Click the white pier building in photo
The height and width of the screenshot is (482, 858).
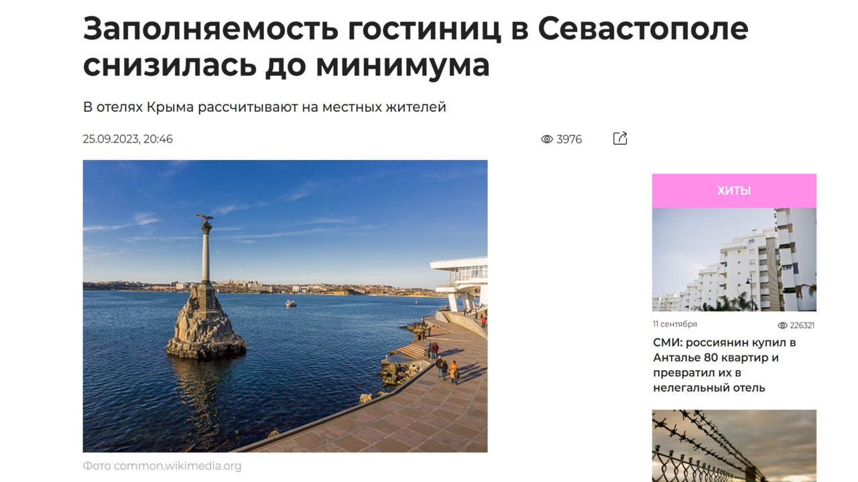point(461,283)
